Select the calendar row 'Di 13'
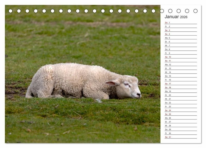206x148 pixels. pyautogui.click(x=181, y=68)
